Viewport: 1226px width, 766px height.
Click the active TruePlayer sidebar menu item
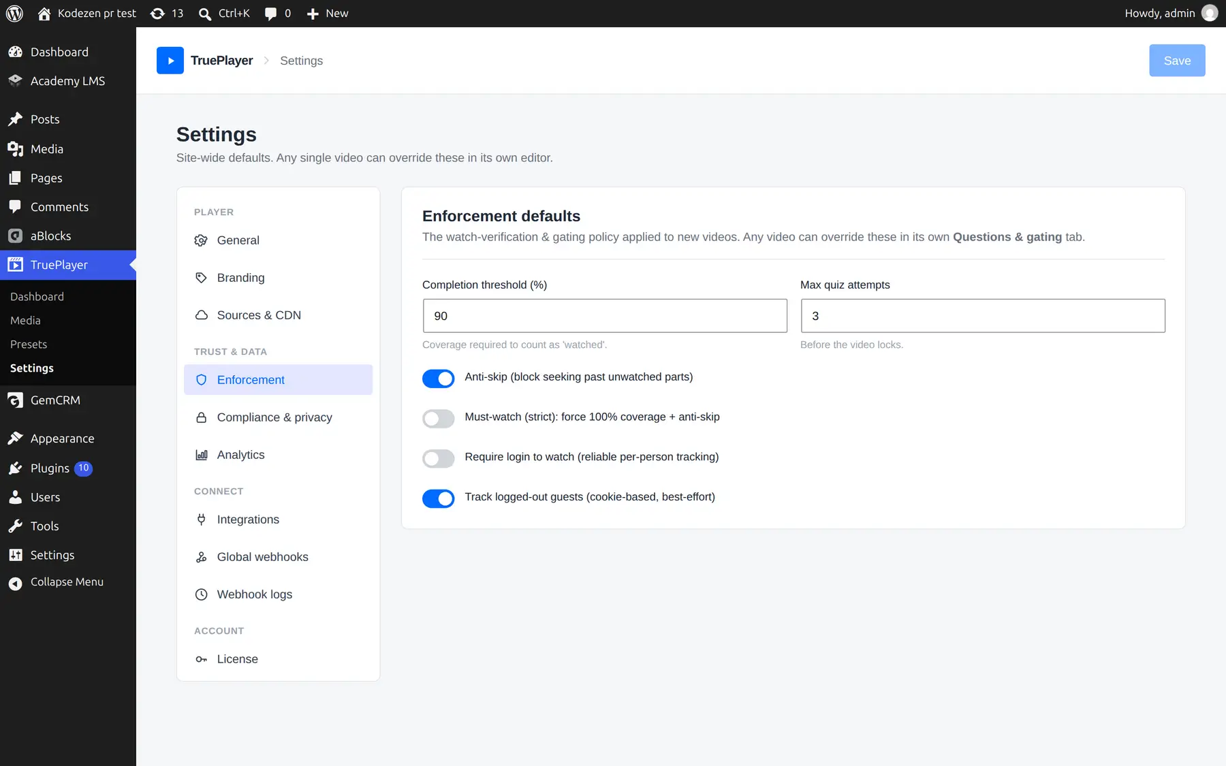coord(68,265)
